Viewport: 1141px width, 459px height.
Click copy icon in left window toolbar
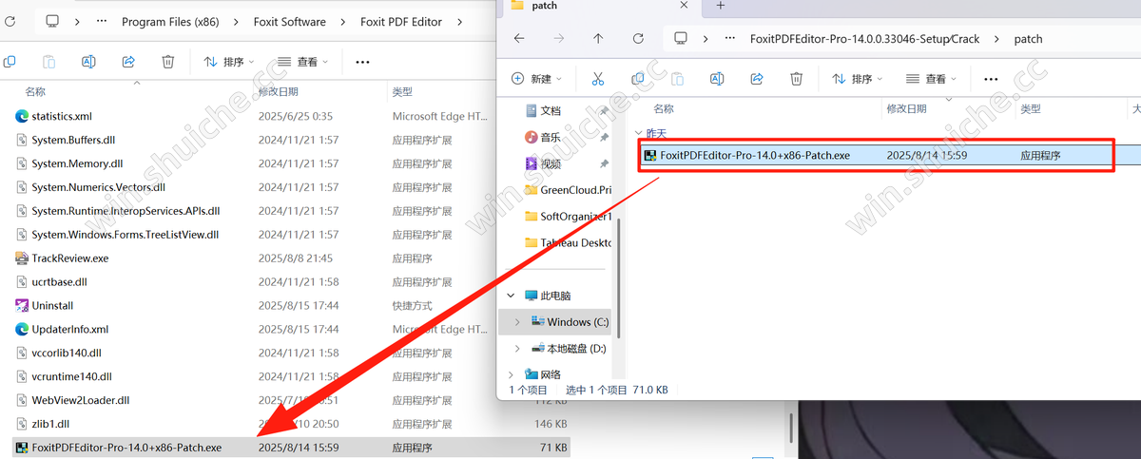[x=9, y=62]
